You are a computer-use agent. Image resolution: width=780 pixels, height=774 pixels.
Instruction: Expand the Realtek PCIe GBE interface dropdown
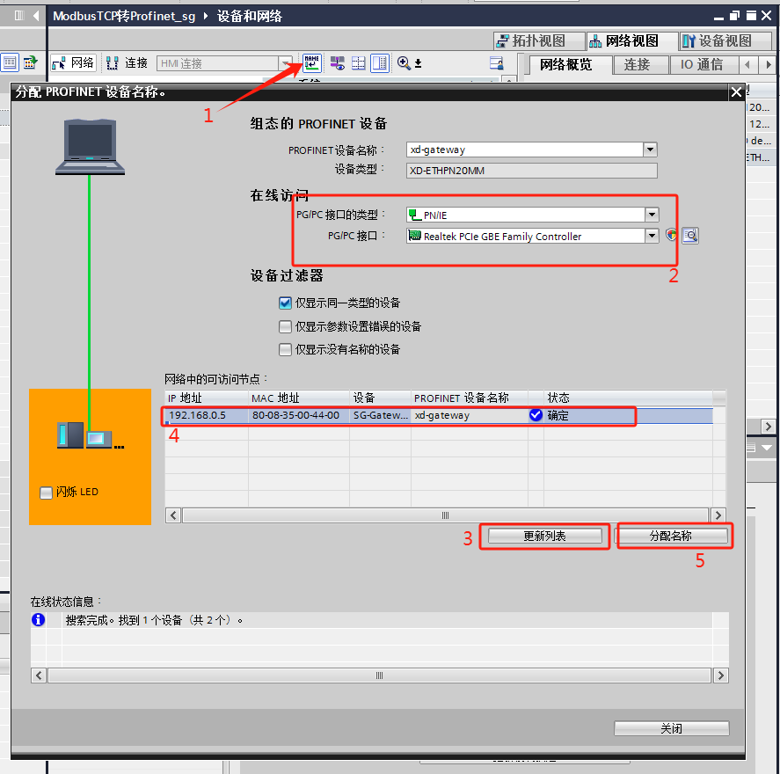[x=652, y=236]
